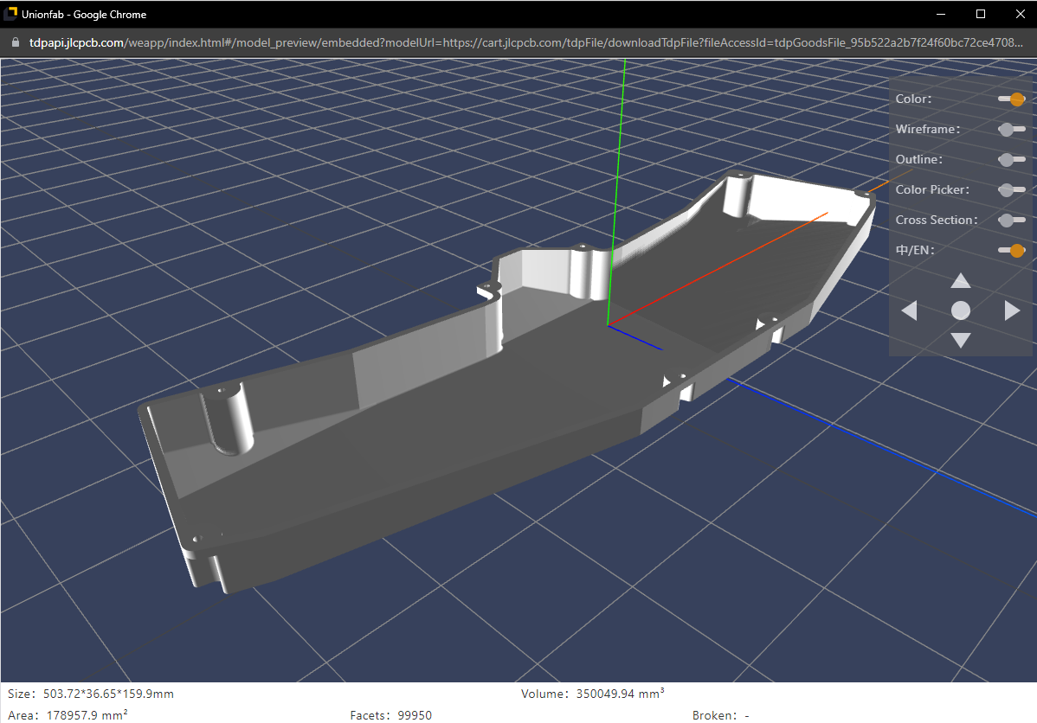Viewport: 1037px width, 723px height.
Task: Rotate view up with the up arrow
Action: [960, 281]
